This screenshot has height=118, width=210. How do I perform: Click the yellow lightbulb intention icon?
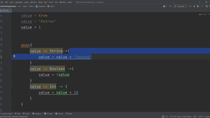[14, 56]
